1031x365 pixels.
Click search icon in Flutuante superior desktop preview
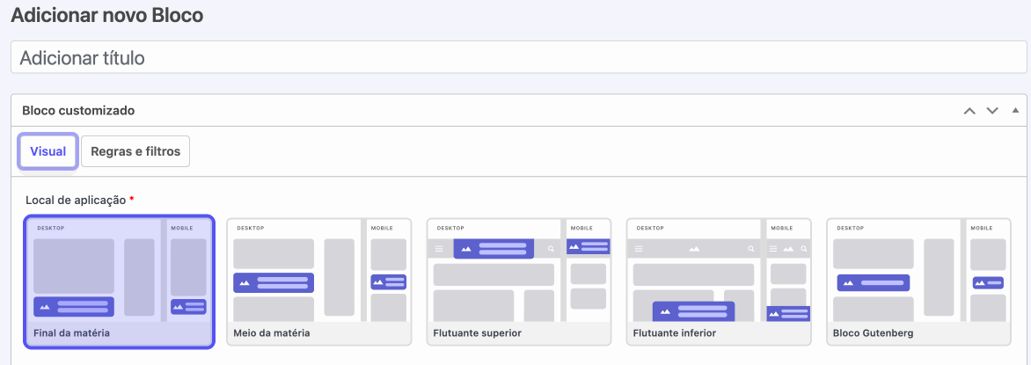tap(551, 250)
